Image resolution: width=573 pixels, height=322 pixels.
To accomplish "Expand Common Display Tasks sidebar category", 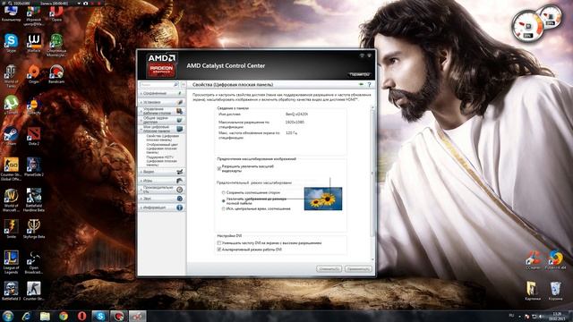I will pos(161,120).
